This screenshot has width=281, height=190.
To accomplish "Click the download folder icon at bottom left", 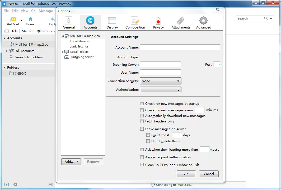I will pyautogui.click(x=6, y=184).
